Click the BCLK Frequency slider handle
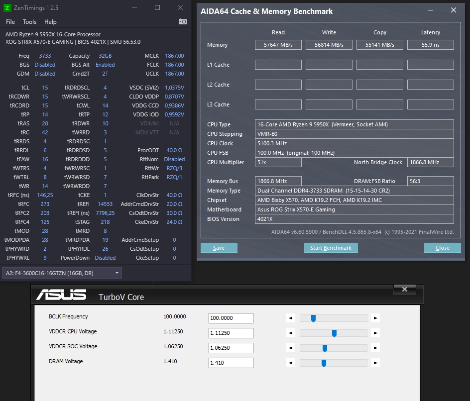The width and height of the screenshot is (470, 401). (x=313, y=318)
